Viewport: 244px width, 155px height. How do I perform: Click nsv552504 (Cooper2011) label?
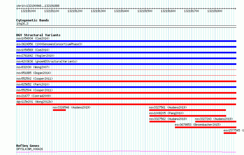pyautogui.click(x=35, y=90)
